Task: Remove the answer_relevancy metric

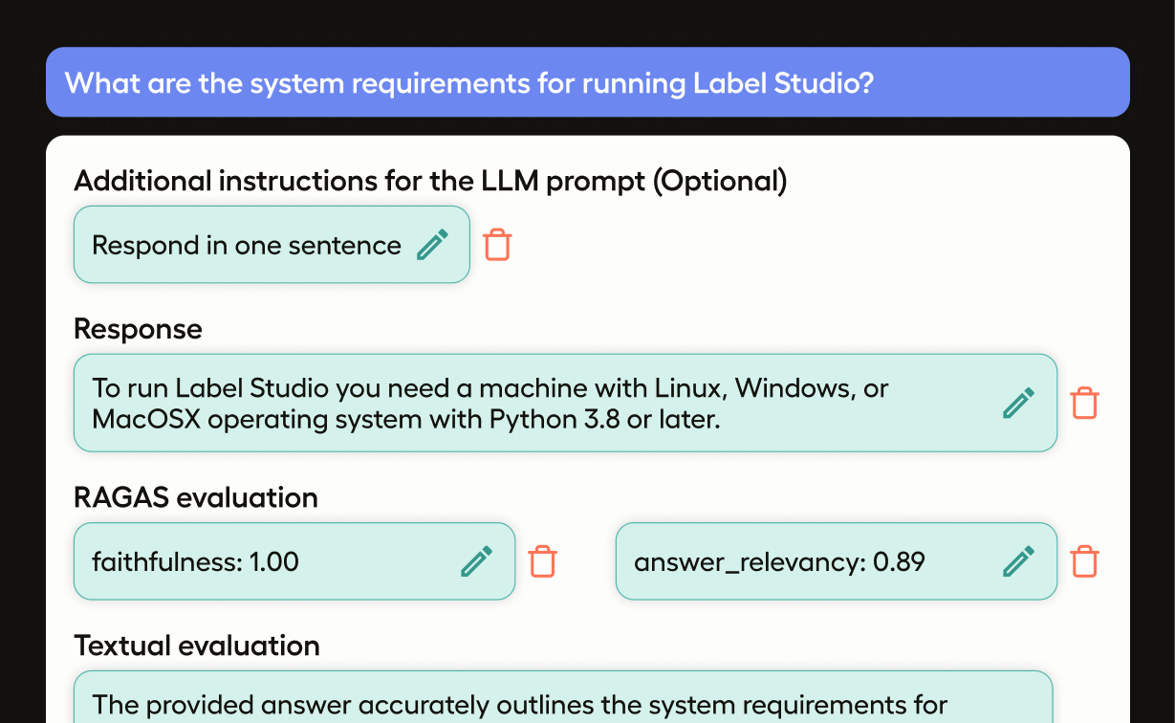Action: pos(1084,561)
